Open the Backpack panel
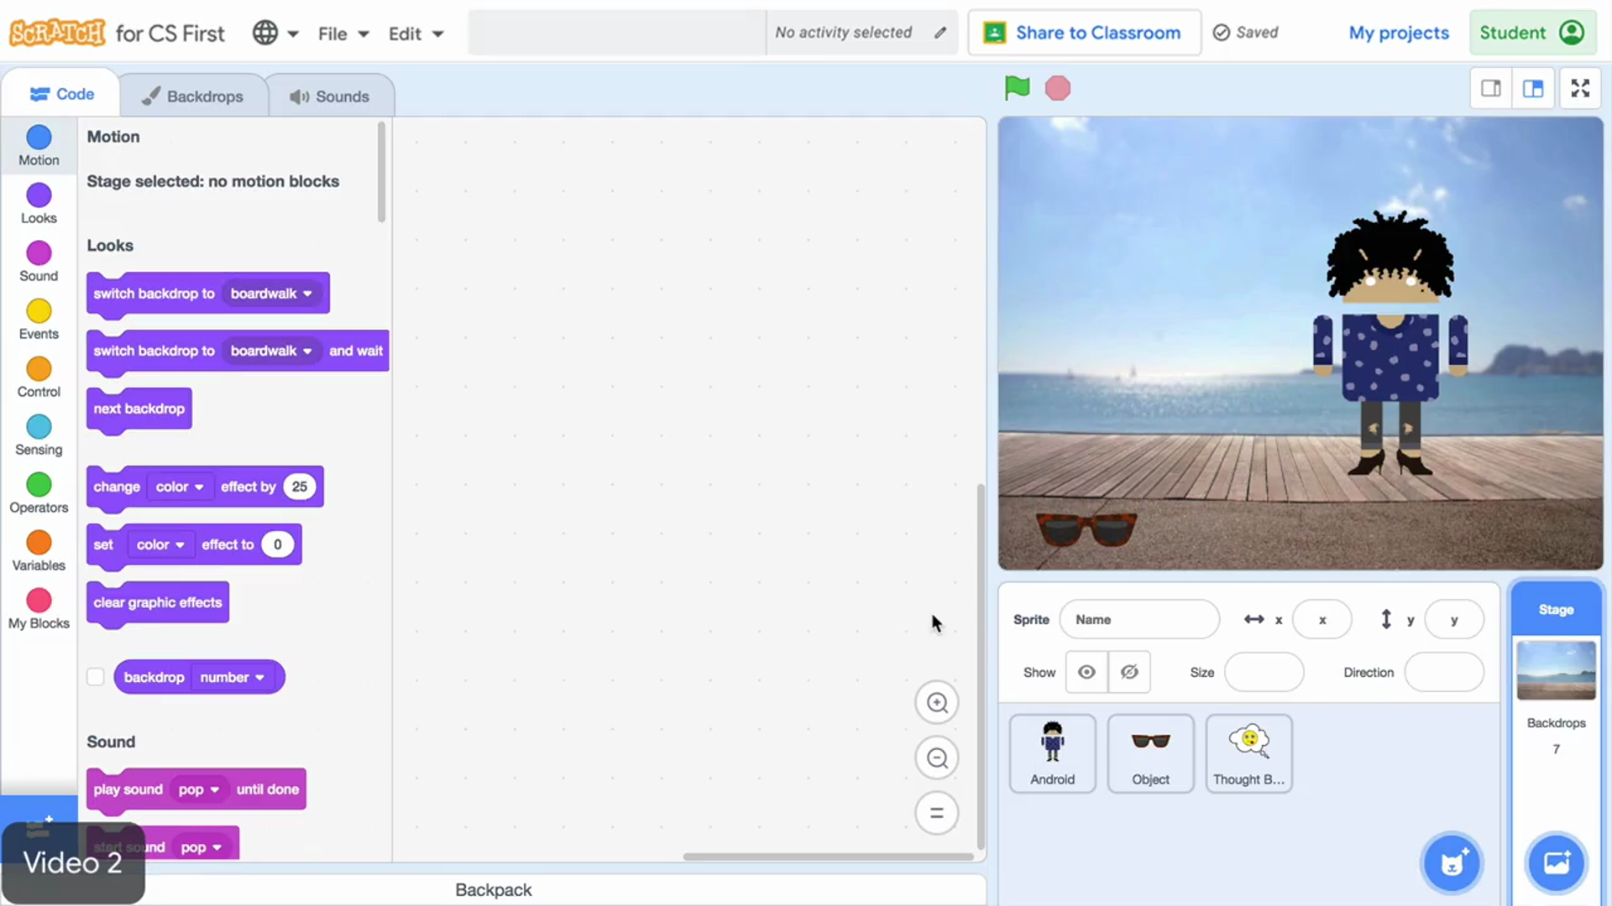 tap(493, 890)
